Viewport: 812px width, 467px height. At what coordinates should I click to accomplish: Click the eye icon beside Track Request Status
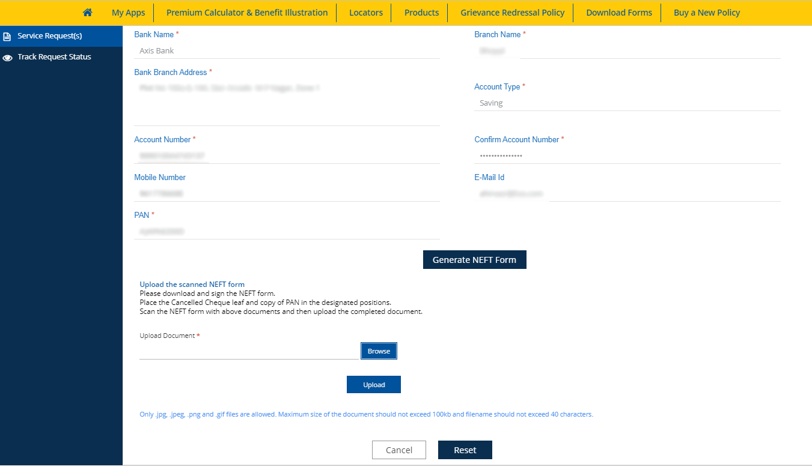click(x=8, y=56)
